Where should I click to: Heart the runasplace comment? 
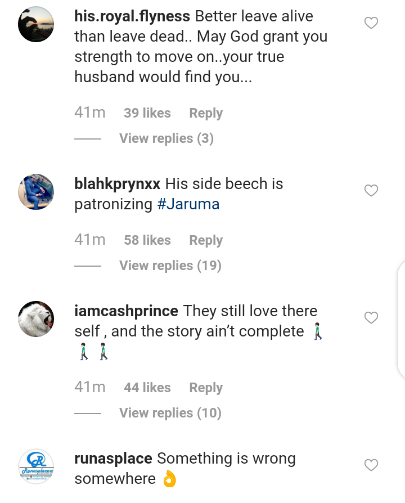tap(371, 465)
